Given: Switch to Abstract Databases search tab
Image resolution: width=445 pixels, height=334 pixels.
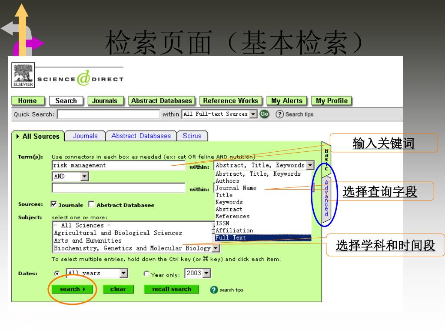Looking at the screenshot, I should tap(141, 136).
